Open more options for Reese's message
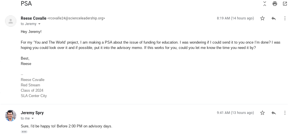Image resolution: width=290 pixels, height=135 pixels. click(x=285, y=18)
